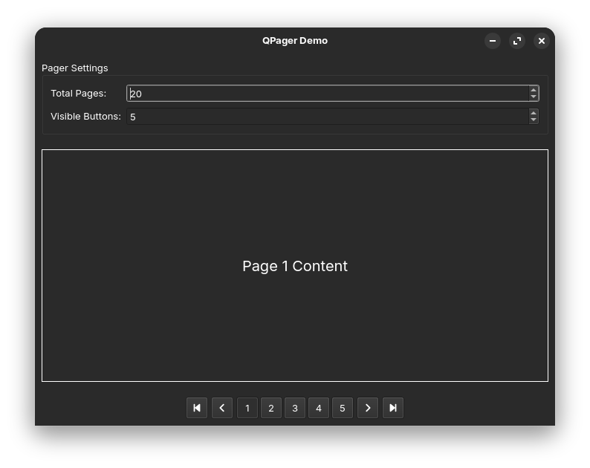Switch to page 4
Image resolution: width=590 pixels, height=468 pixels.
click(319, 408)
